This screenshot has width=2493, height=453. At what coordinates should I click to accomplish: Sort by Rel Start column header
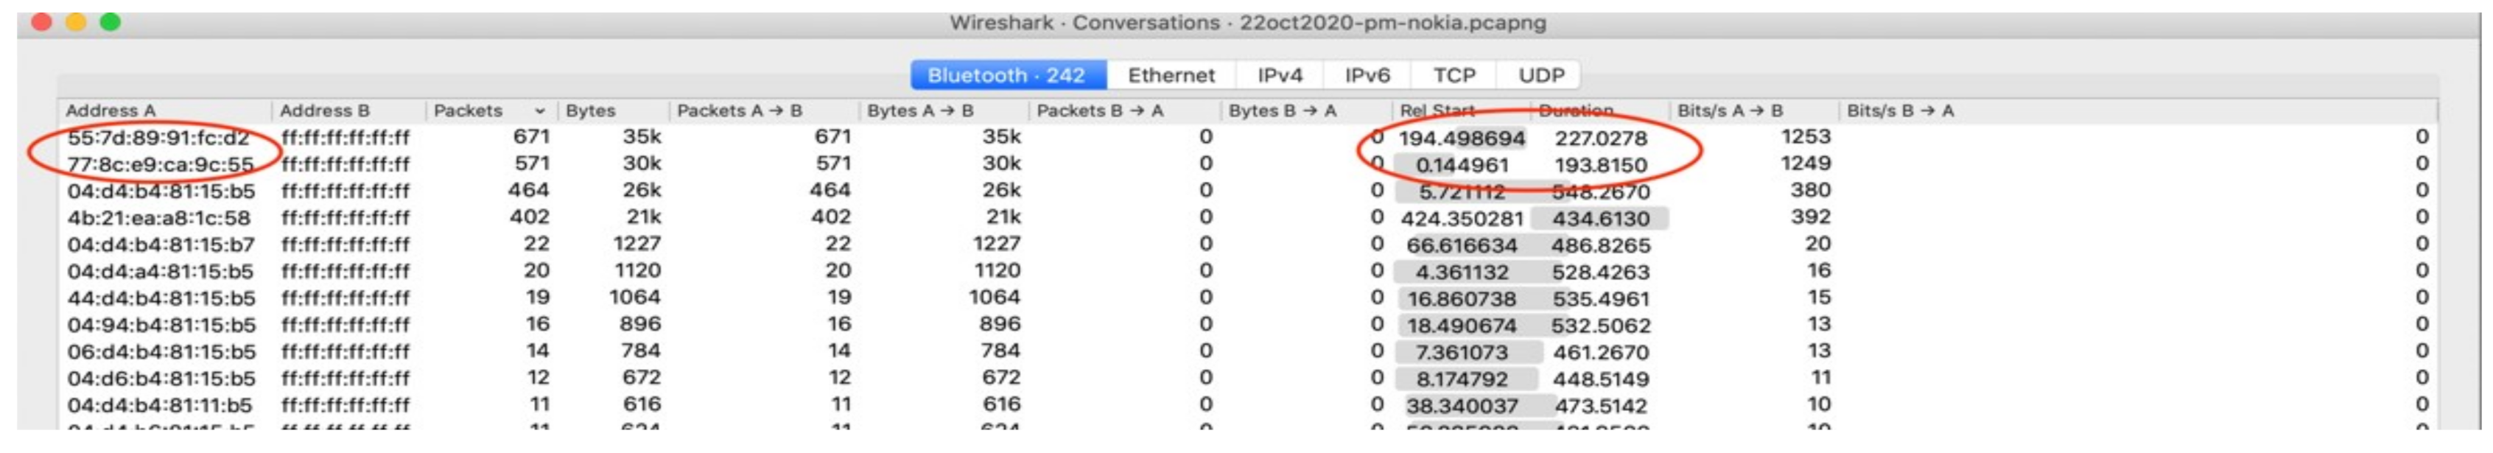tap(1437, 111)
